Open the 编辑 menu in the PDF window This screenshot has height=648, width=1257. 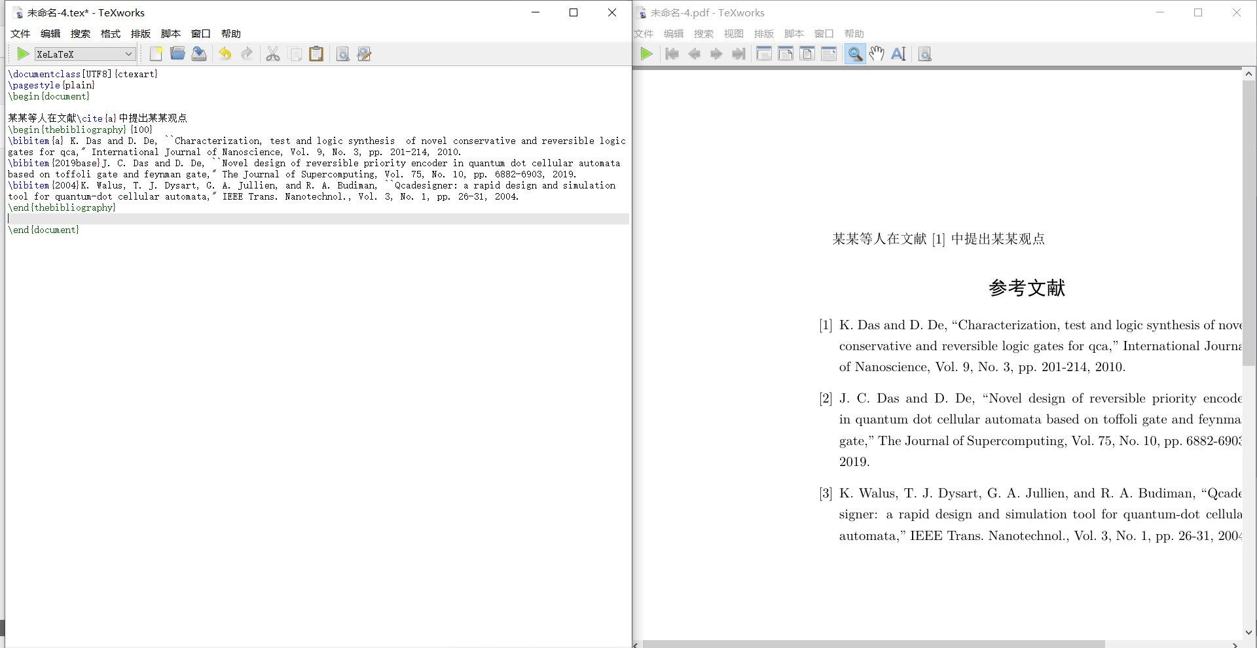674,34
